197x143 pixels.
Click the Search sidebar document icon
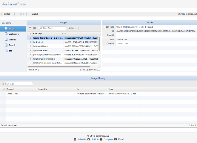[x=6, y=45]
